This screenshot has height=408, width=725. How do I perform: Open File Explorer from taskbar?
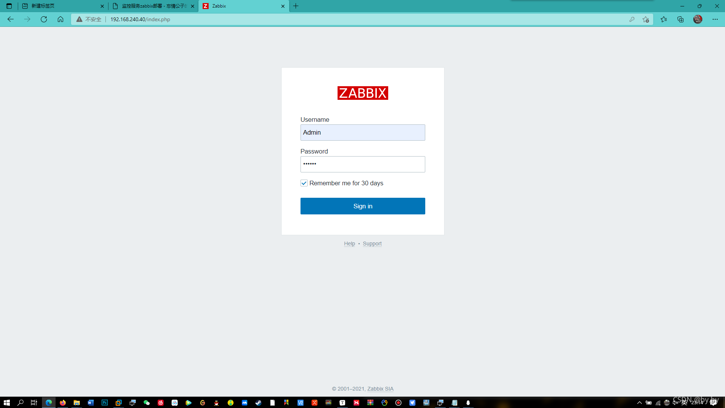77,403
